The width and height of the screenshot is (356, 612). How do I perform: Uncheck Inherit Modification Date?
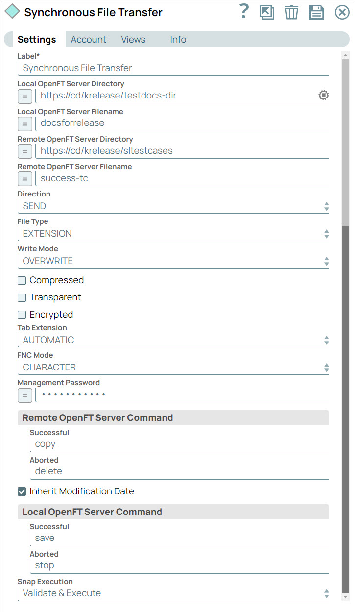pos(21,491)
